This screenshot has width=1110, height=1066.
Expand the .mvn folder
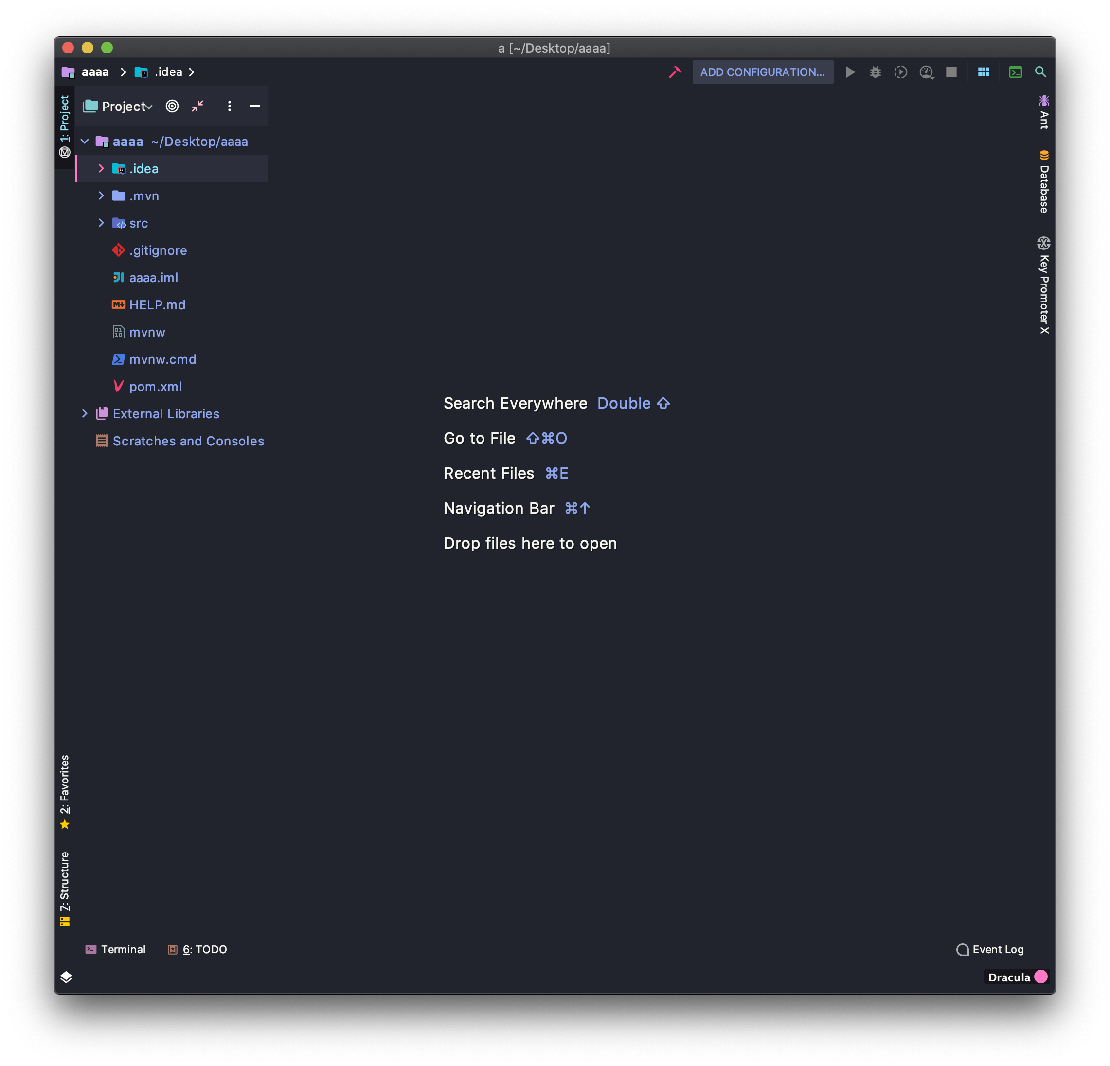(x=101, y=195)
